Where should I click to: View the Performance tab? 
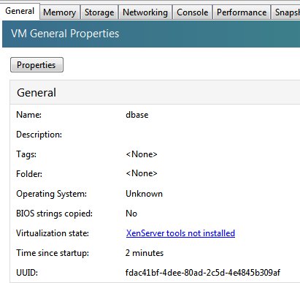pyautogui.click(x=242, y=12)
